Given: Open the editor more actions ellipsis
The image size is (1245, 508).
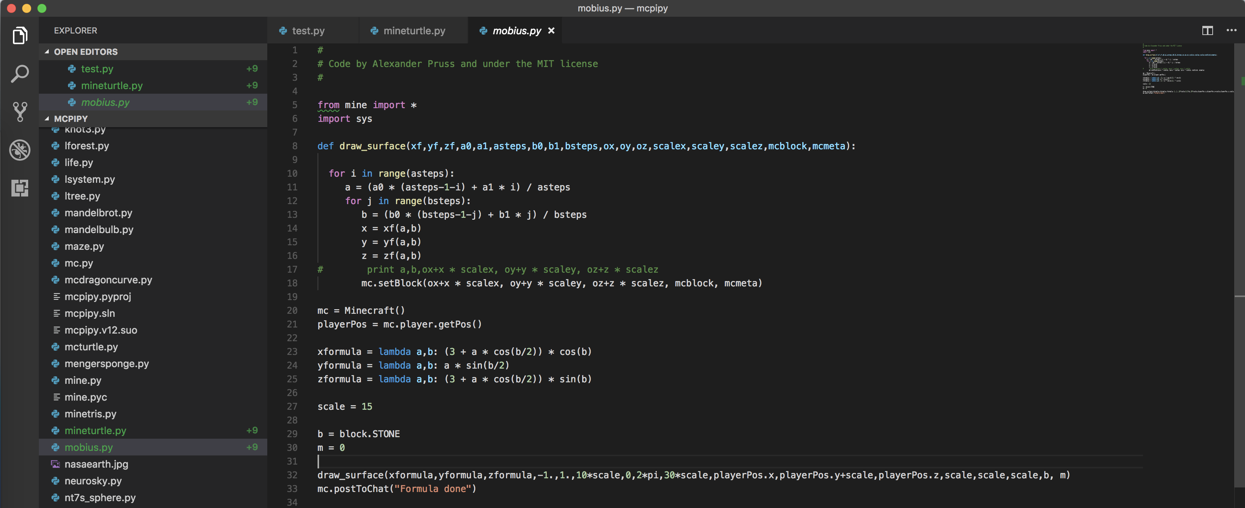Looking at the screenshot, I should pyautogui.click(x=1231, y=30).
